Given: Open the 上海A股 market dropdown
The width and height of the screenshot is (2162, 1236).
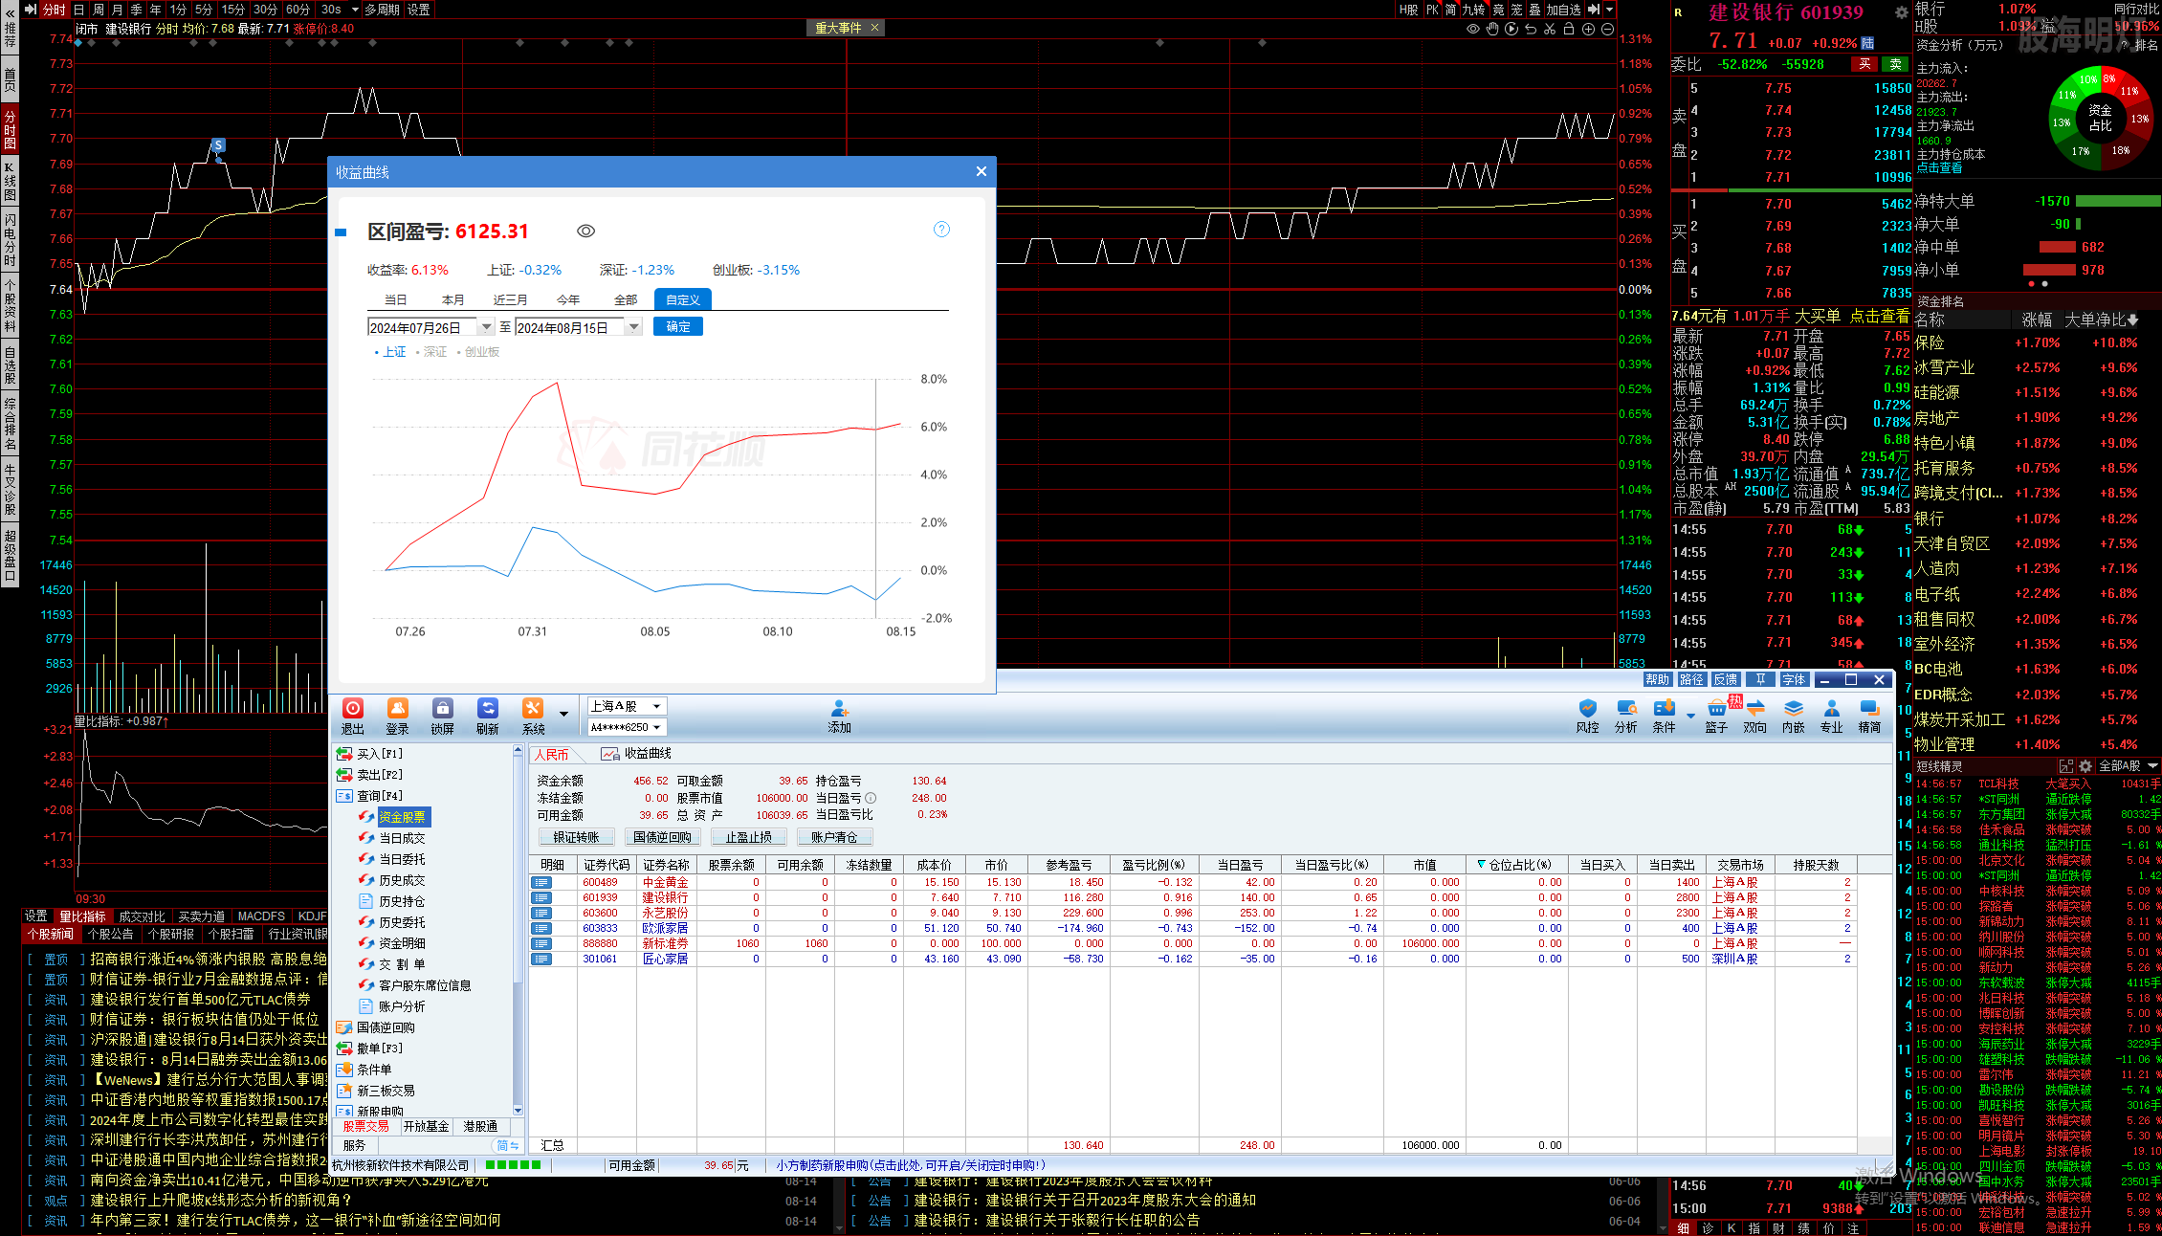Looking at the screenshot, I should point(627,706).
